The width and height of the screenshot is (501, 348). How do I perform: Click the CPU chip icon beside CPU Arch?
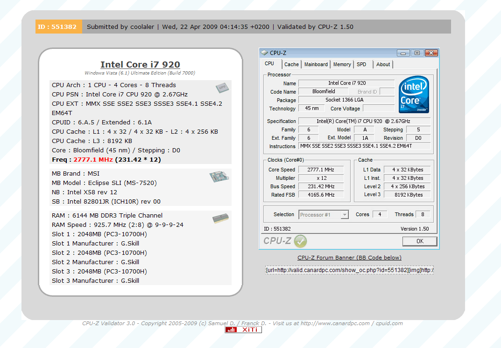pos(222,88)
